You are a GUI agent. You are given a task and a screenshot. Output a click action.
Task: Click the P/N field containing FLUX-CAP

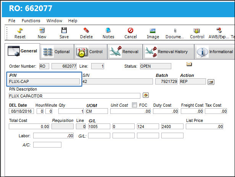pos(44,81)
